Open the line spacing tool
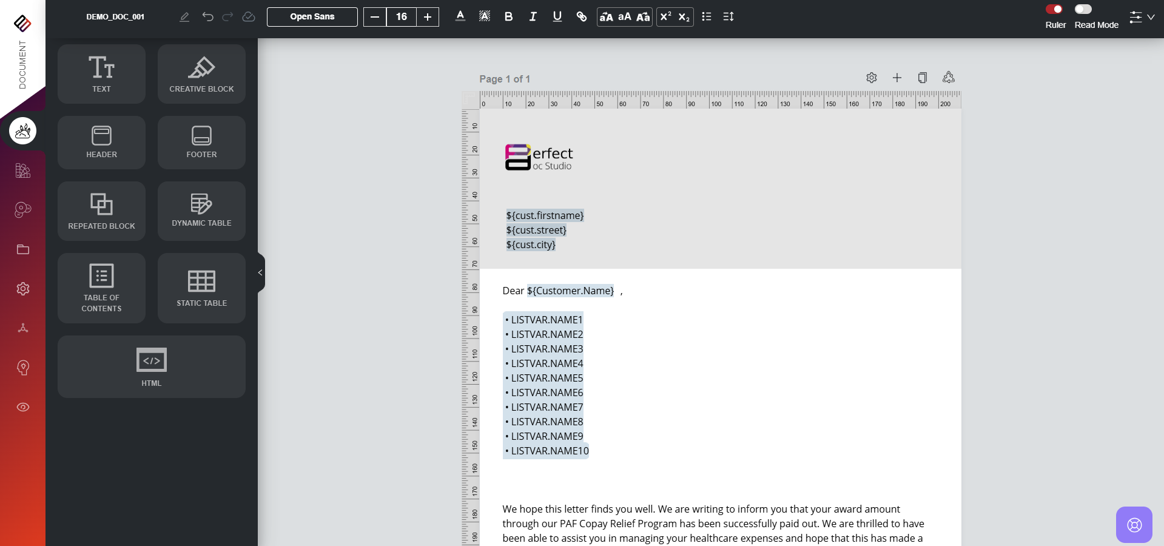 click(728, 17)
